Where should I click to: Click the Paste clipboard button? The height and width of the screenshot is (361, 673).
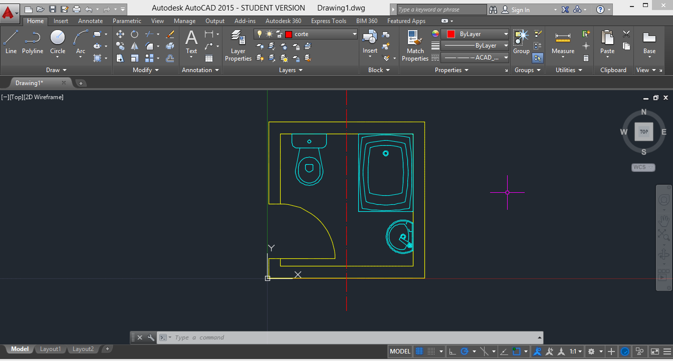pos(607,42)
